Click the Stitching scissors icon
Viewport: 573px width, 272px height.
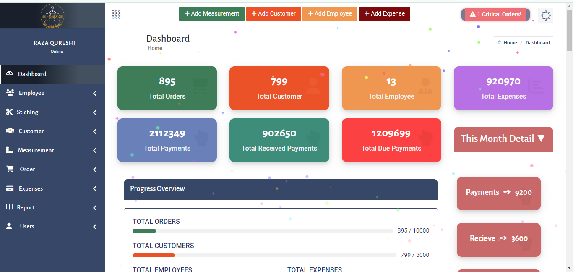click(10, 112)
